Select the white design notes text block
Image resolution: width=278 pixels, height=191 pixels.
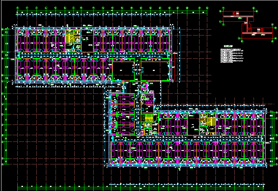(x=232, y=56)
